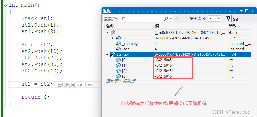Click the 搜索深度: label

point(198,19)
